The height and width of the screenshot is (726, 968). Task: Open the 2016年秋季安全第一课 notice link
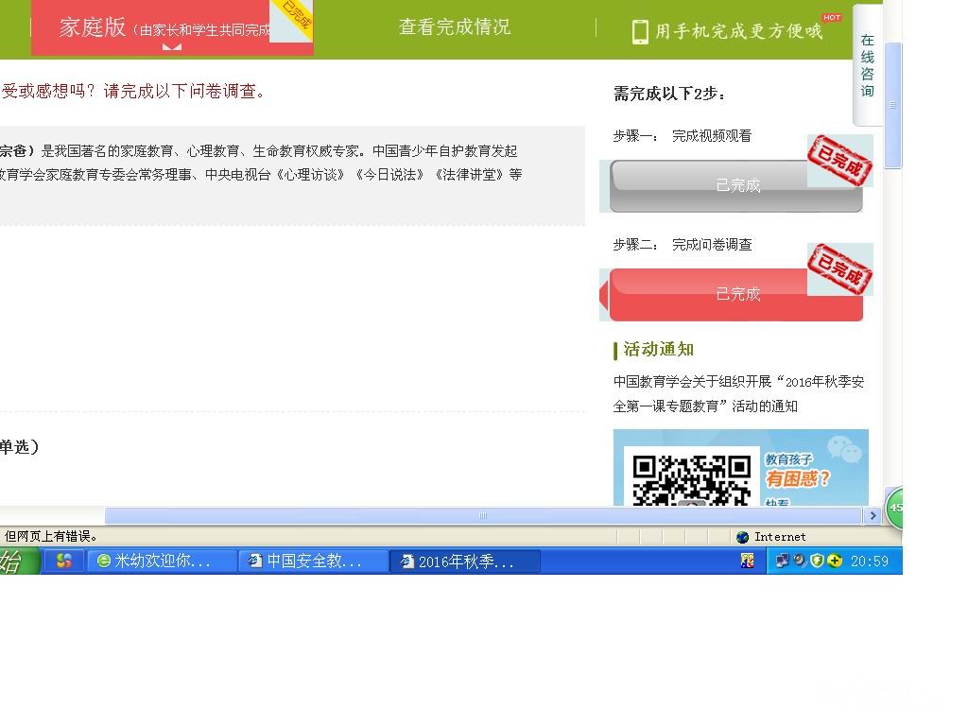pos(737,394)
